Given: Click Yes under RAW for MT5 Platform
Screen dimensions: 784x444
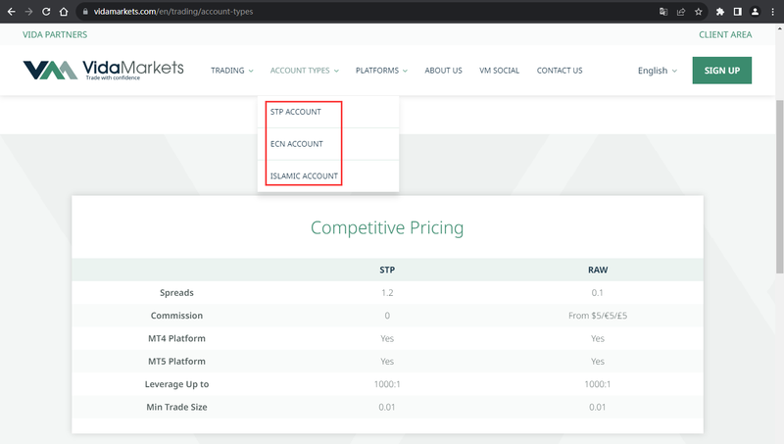Looking at the screenshot, I should 598,362.
